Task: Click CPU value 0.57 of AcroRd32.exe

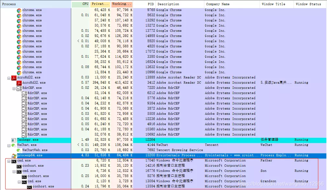Action: tap(85, 82)
